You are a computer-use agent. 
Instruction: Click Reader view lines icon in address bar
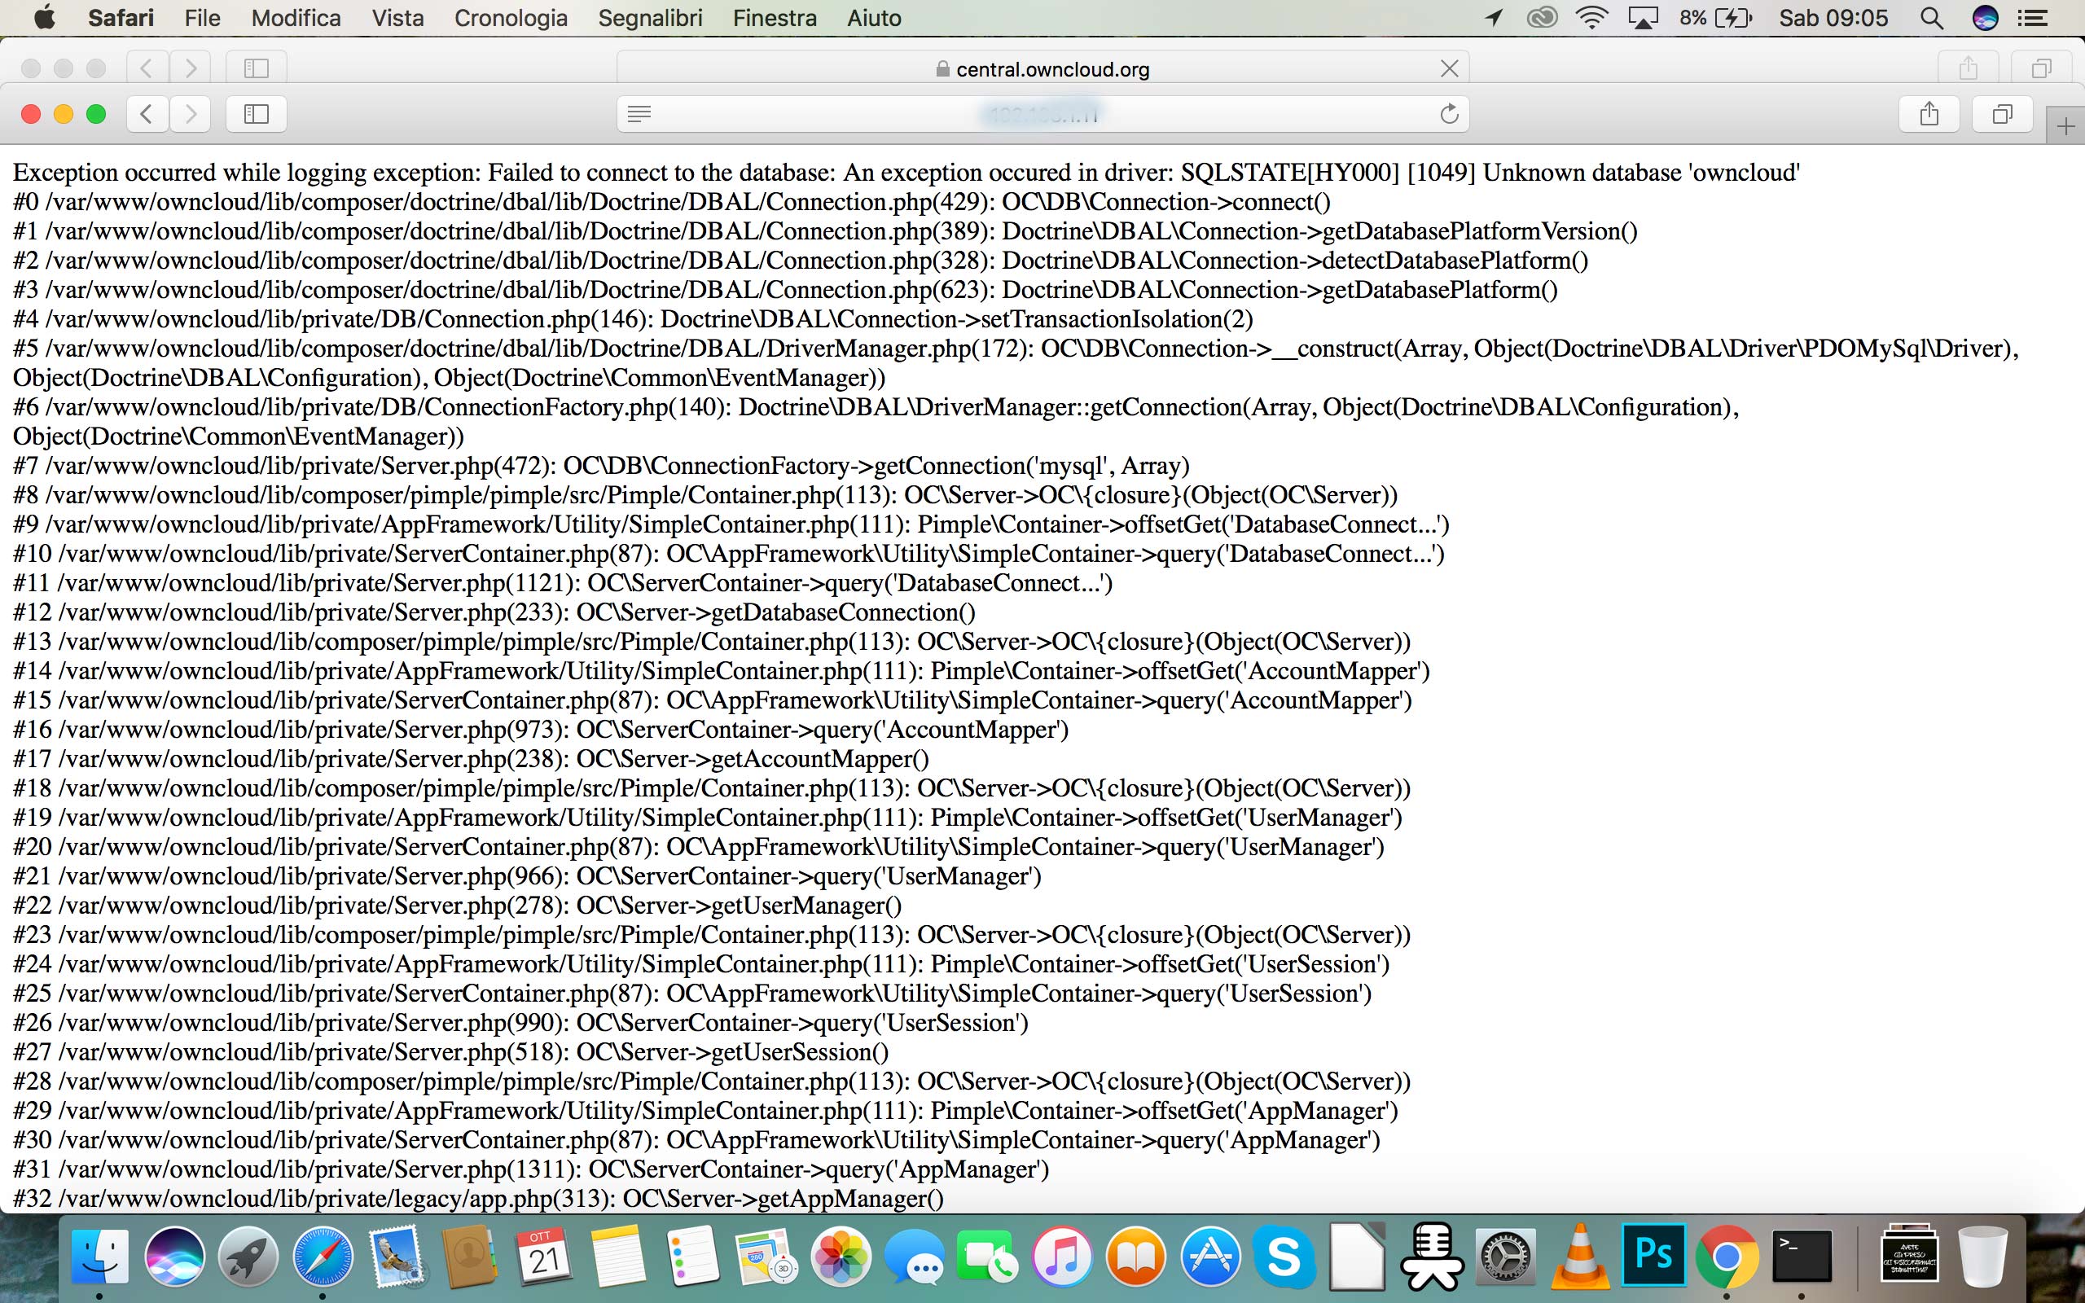pyautogui.click(x=639, y=114)
